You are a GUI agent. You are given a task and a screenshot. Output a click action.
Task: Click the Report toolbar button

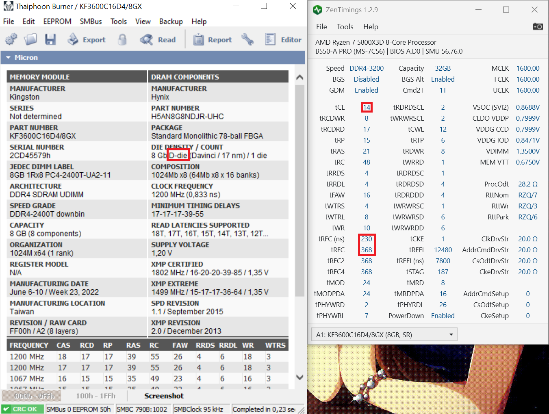(213, 39)
